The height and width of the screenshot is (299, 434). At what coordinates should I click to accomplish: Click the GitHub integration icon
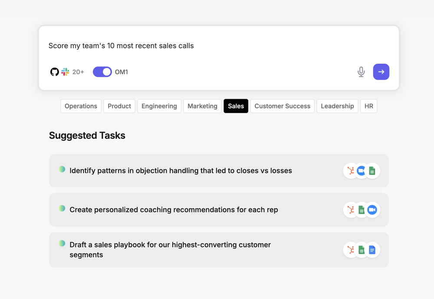pyautogui.click(x=54, y=72)
